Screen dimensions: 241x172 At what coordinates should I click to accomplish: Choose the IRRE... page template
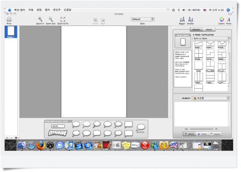tap(222, 54)
